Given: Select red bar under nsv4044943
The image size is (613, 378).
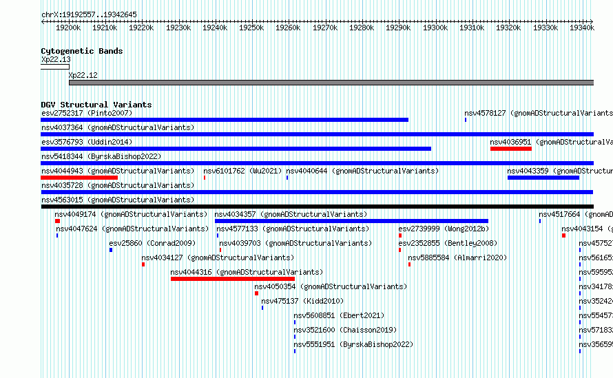Looking at the screenshot, I should (79, 178).
